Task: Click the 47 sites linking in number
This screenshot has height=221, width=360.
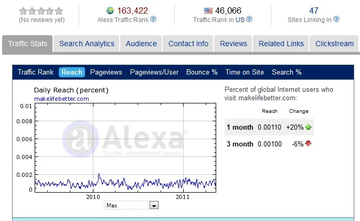Action: [314, 10]
